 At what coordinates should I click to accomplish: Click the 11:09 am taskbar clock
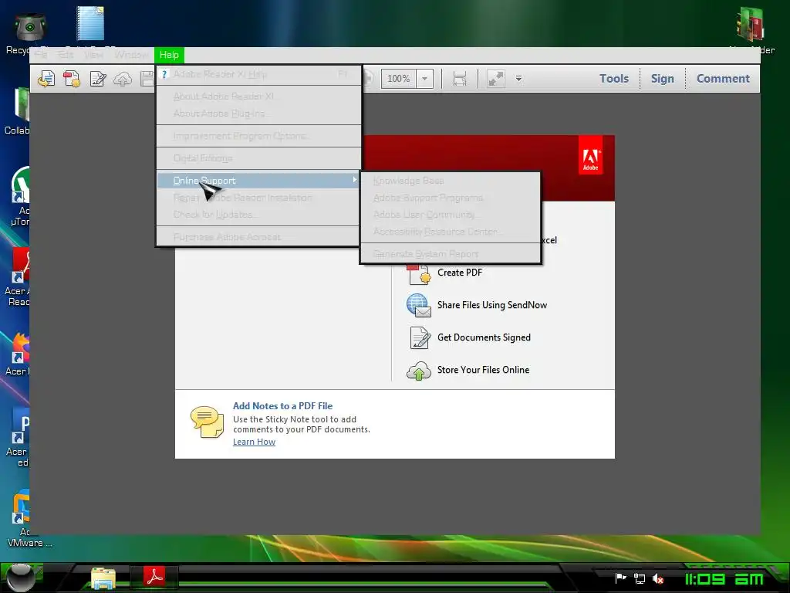(724, 579)
